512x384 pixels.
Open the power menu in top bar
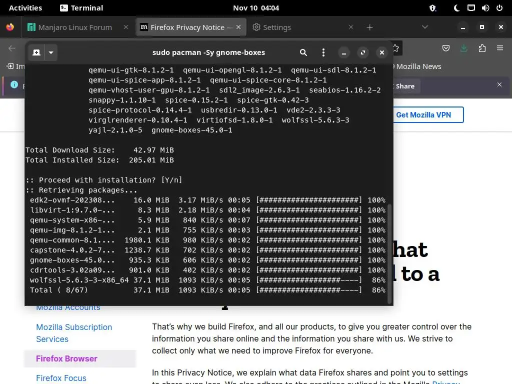pyautogui.click(x=499, y=8)
